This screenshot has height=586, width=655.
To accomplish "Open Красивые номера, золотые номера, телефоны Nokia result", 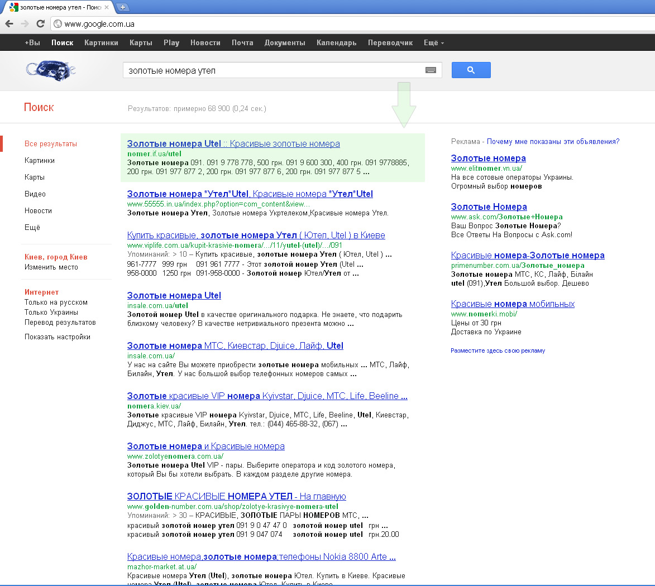I will coord(261,556).
